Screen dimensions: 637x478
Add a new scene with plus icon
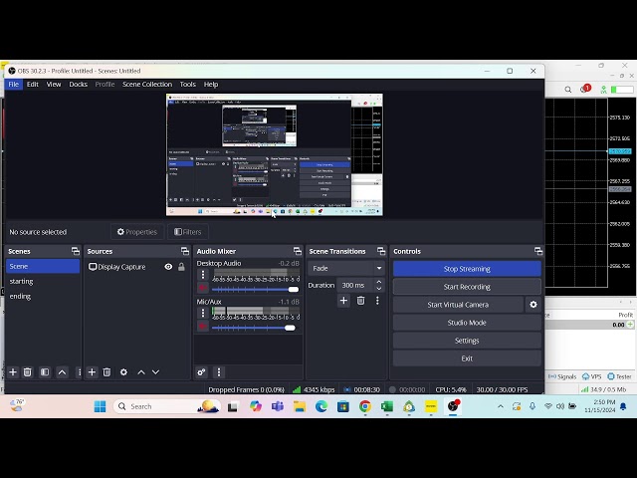pos(13,372)
